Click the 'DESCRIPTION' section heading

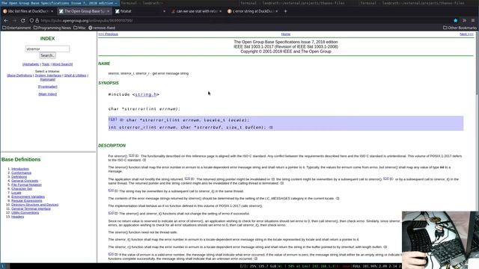pos(112,146)
